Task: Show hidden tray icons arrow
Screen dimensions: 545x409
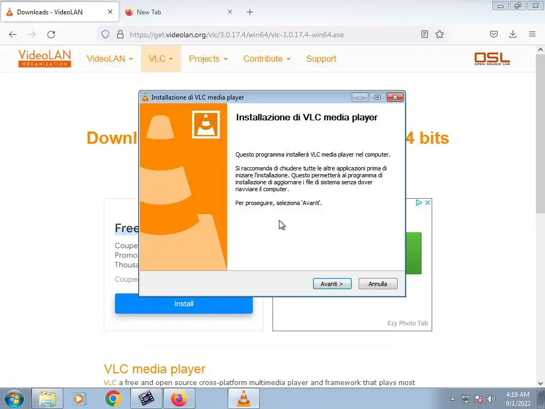Action: 452,399
